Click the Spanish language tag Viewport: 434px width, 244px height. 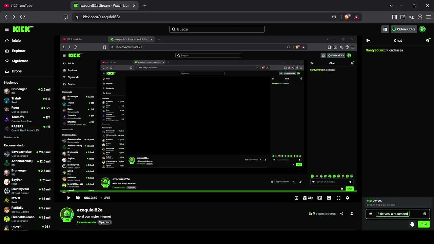(105, 222)
